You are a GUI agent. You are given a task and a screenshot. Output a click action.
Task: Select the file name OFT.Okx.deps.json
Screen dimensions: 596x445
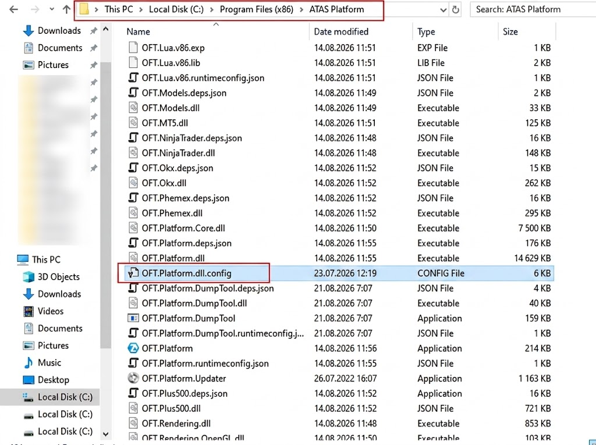pos(178,168)
